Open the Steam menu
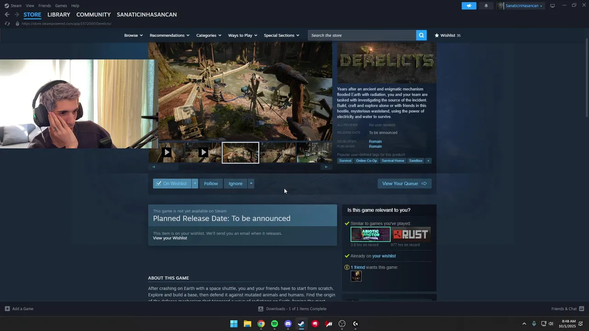 [16, 6]
